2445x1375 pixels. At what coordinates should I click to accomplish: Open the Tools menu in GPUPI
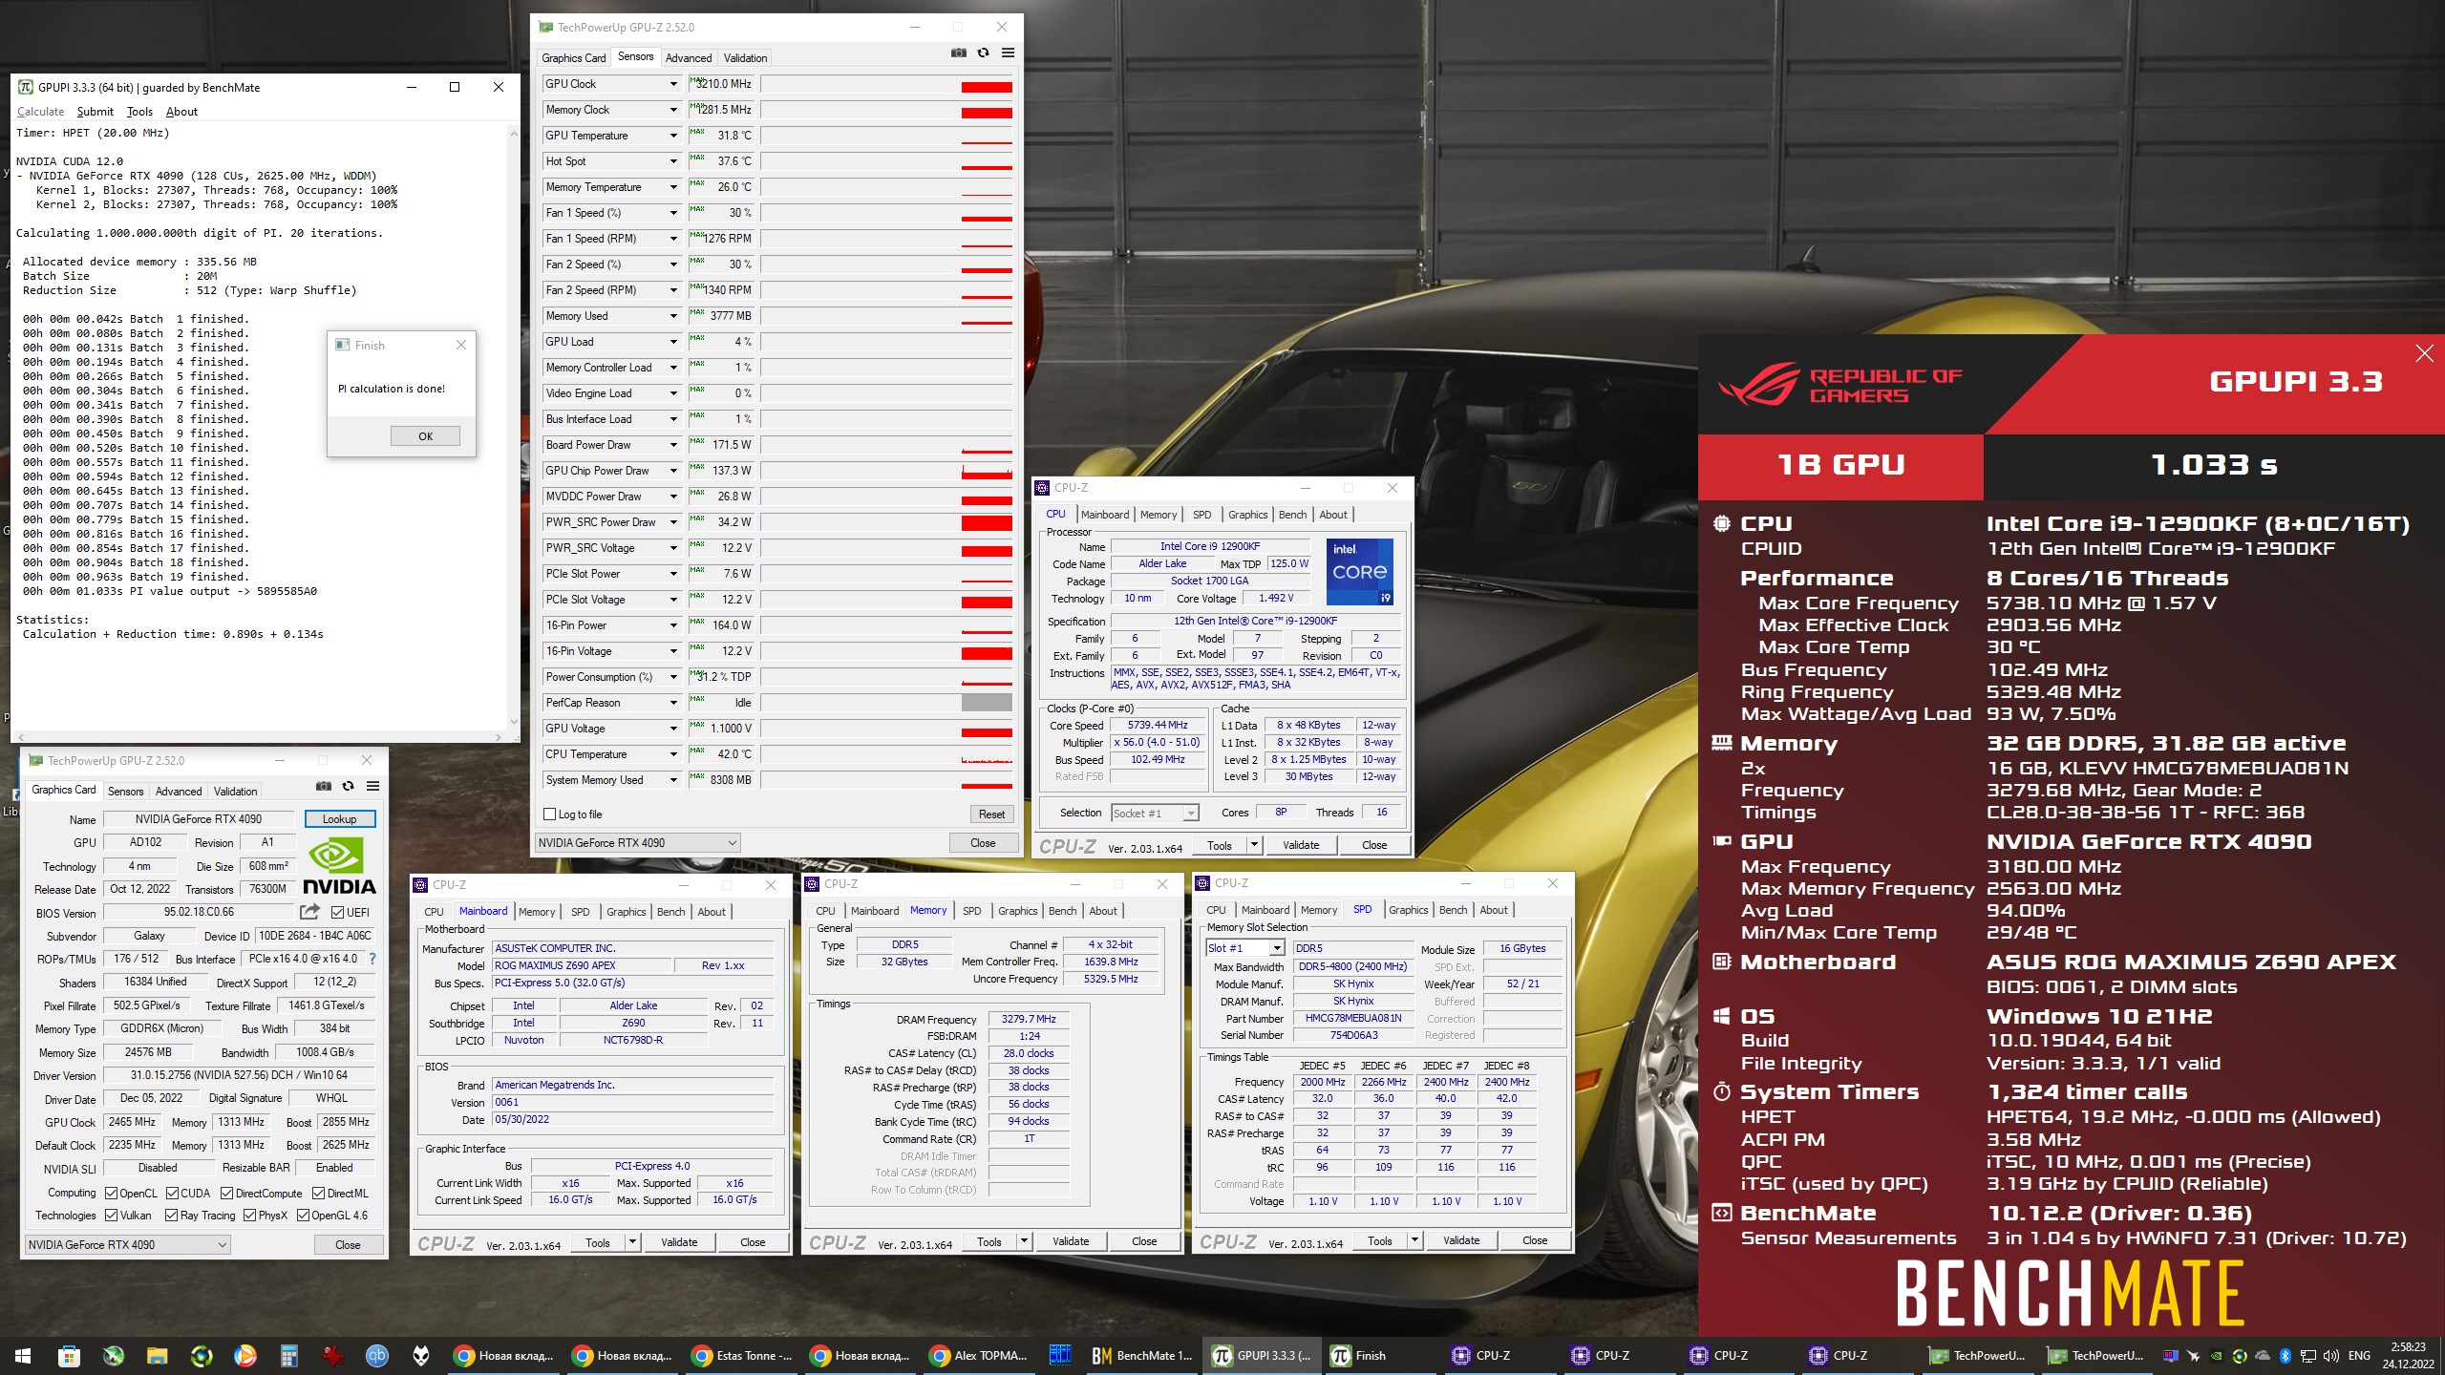tap(139, 112)
